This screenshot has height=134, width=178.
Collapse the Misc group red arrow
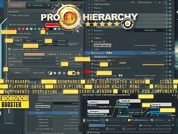pos(87,72)
